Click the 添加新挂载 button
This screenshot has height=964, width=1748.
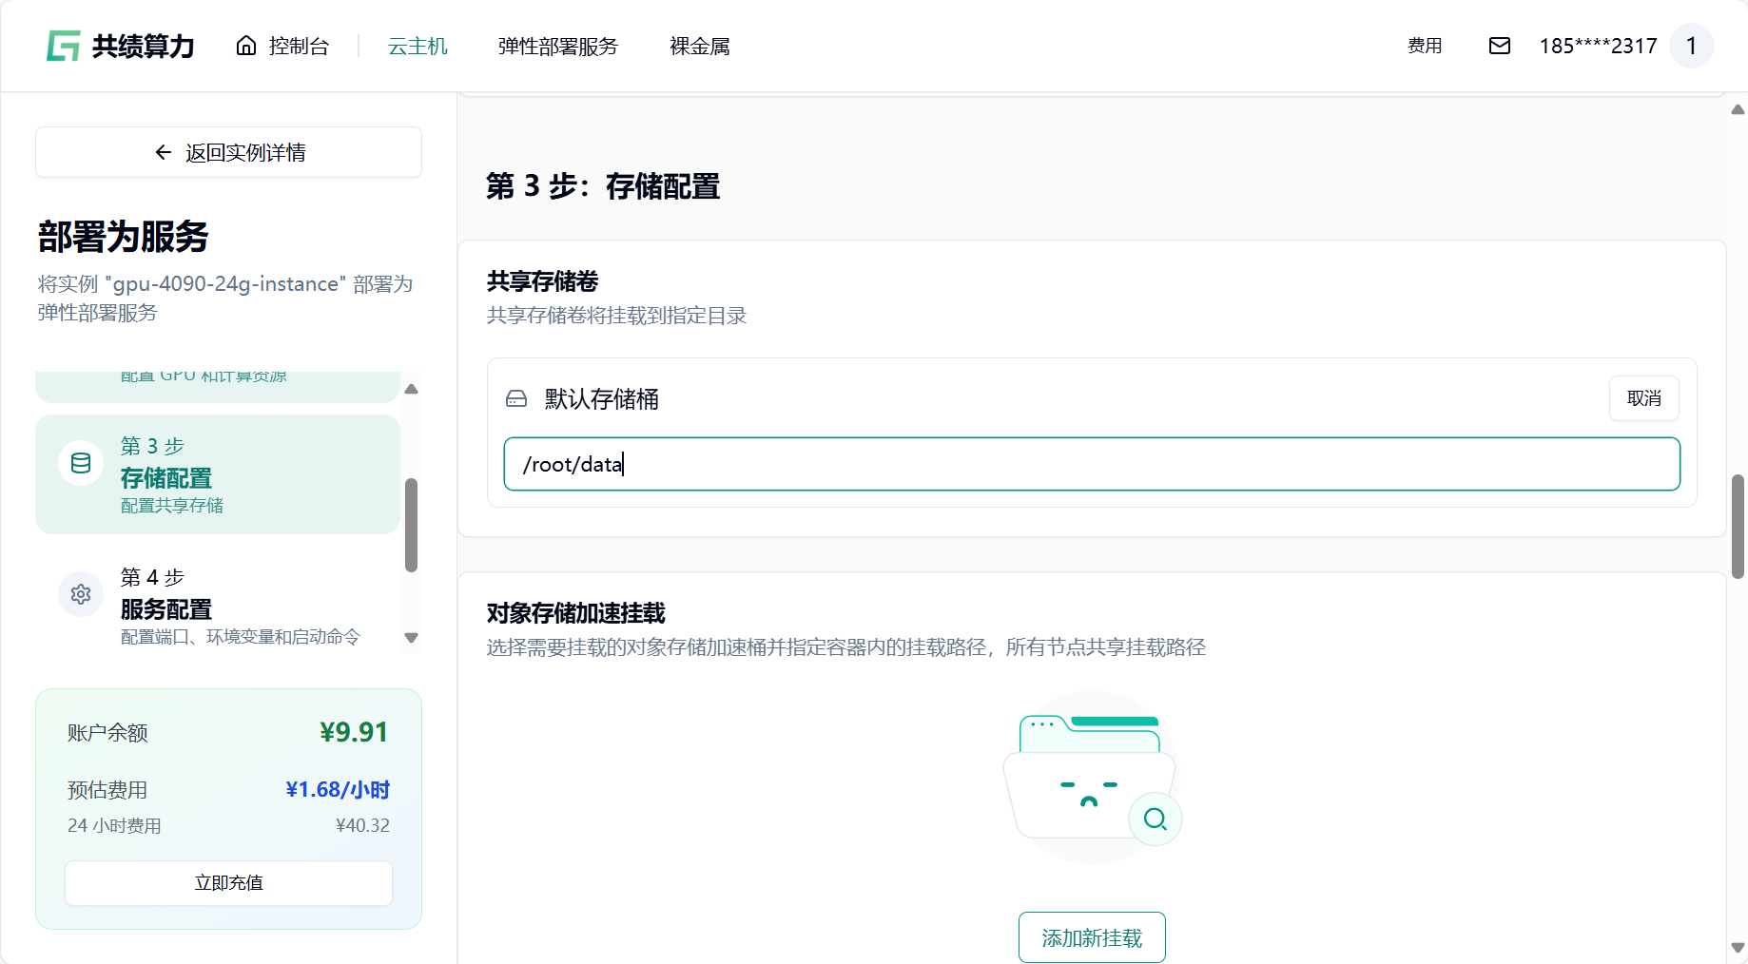(1092, 937)
